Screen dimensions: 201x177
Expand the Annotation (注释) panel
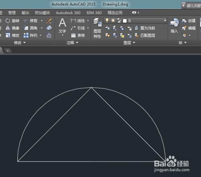[x=72, y=43]
